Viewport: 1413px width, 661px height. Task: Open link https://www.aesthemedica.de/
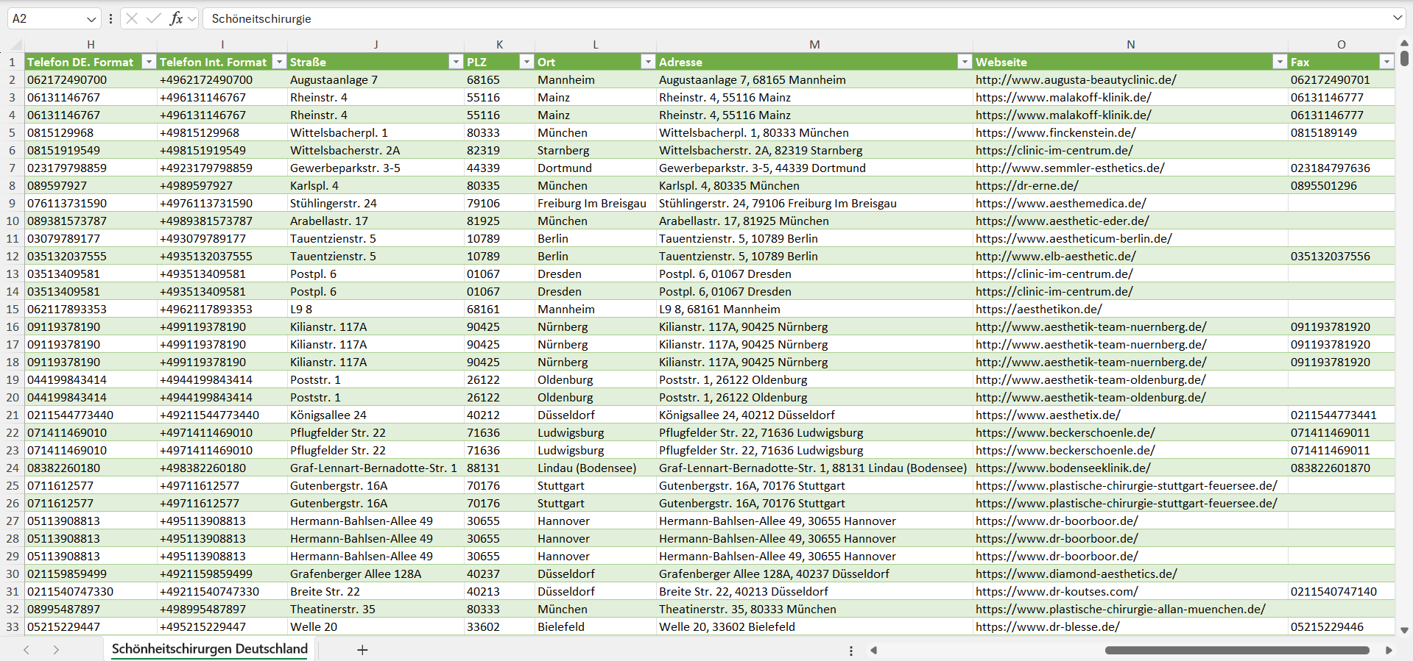coord(1061,203)
